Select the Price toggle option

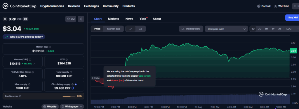(x=97, y=29)
